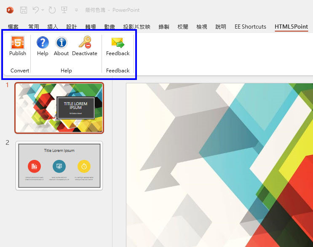Viewport: 313px width, 247px height.
Task: Open Feedback envelope icon
Action: [x=118, y=43]
